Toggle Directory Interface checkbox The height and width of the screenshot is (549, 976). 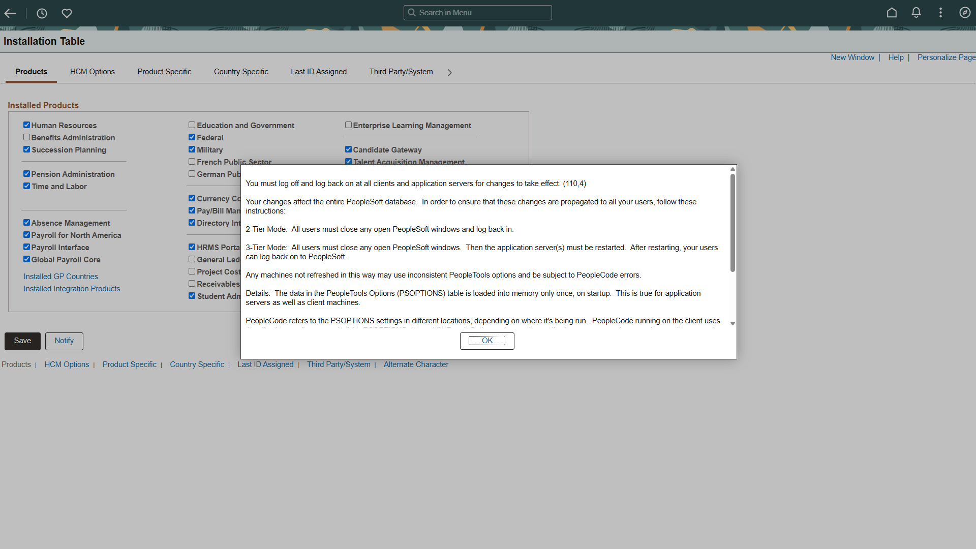(192, 223)
